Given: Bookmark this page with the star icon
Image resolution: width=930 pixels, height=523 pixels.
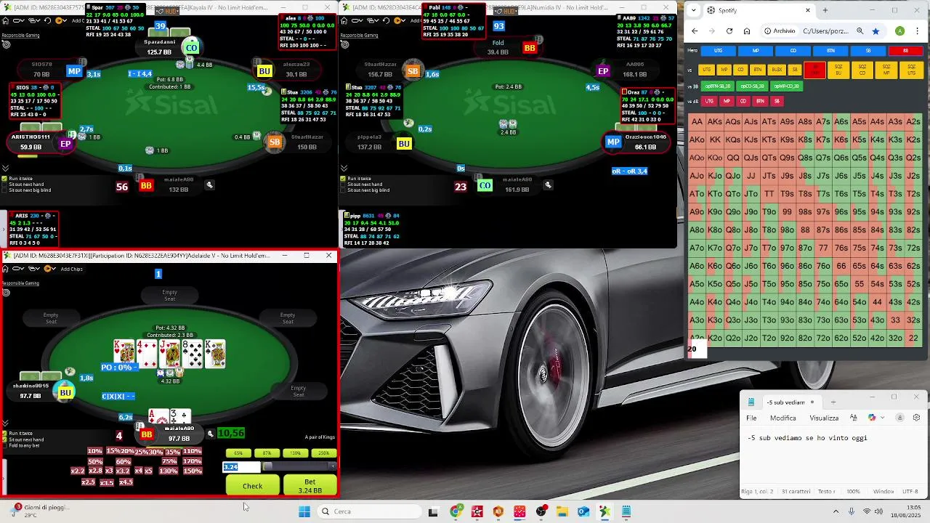Looking at the screenshot, I should 876,31.
